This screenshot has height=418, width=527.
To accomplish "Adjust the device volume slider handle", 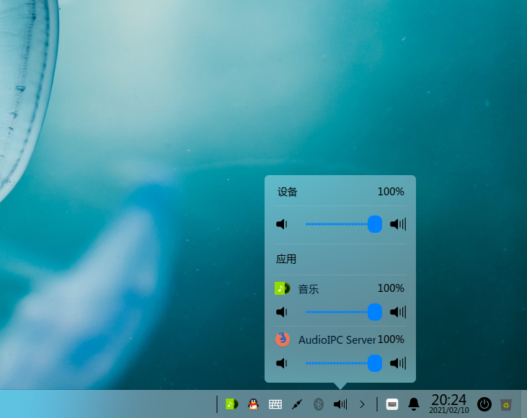I will pos(375,224).
